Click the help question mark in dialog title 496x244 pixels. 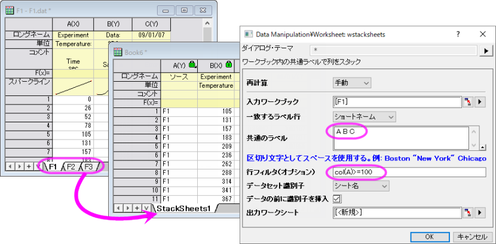coord(458,35)
